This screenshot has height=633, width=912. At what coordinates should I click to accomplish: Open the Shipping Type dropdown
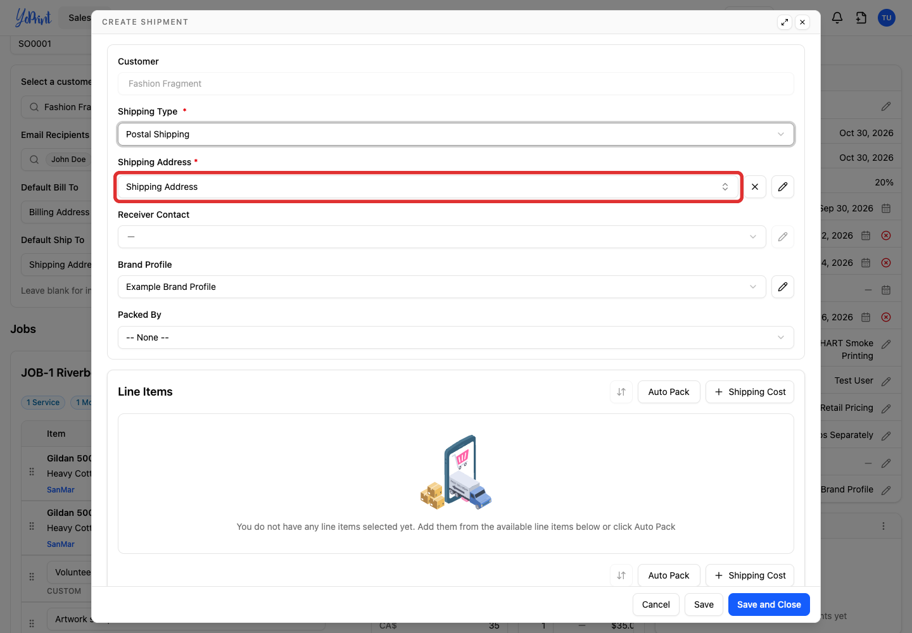point(456,134)
